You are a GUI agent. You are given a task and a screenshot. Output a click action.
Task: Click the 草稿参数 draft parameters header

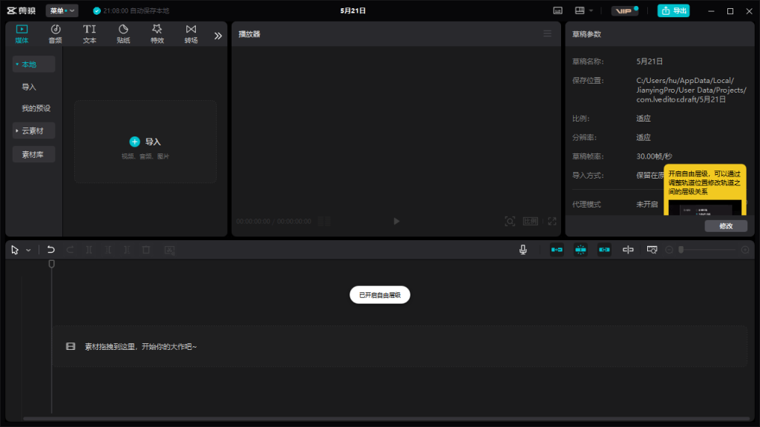pos(586,34)
